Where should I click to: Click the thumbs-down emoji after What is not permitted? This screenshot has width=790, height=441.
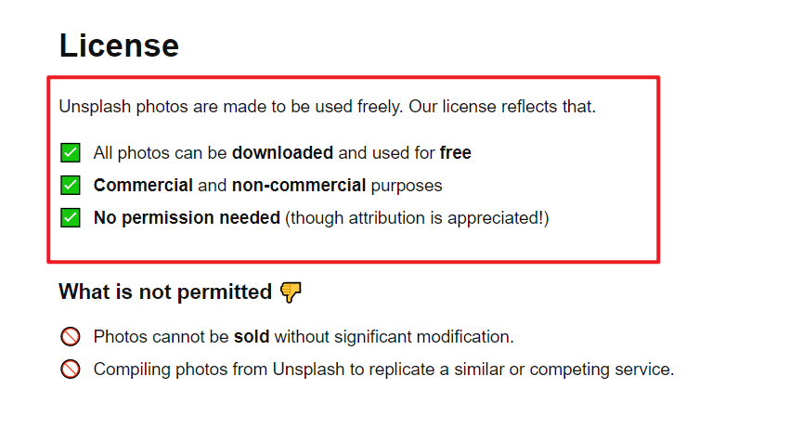tap(291, 292)
